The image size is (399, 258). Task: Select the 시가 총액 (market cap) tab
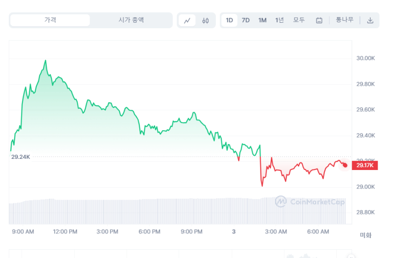tap(131, 20)
